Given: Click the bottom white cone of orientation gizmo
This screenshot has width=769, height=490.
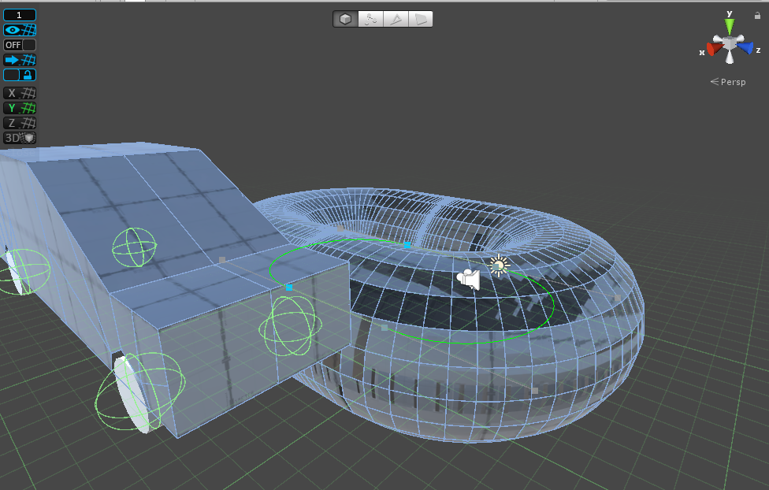Looking at the screenshot, I should pyautogui.click(x=730, y=58).
